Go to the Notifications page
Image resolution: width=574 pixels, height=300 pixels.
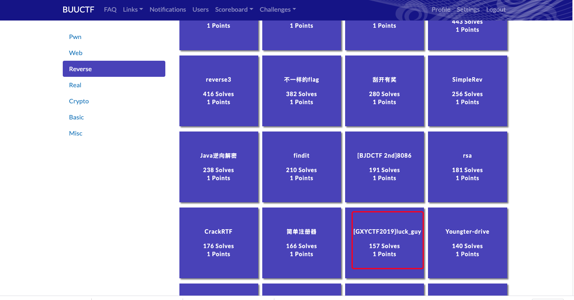168,9
